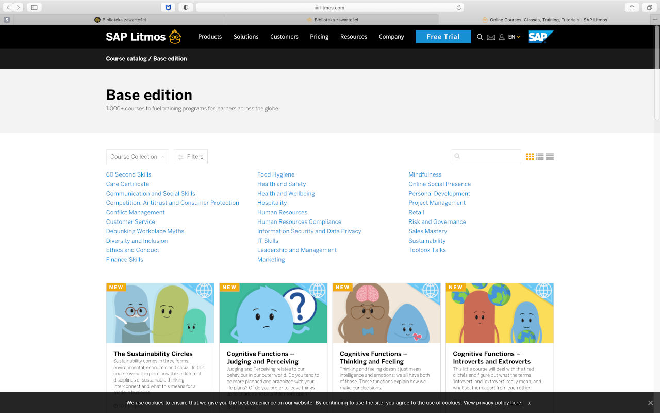Click the Safari back arrow

8,7
